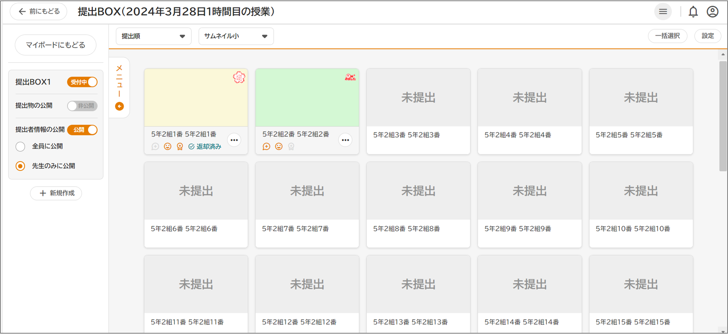Open the yellow submission thumbnail of 5年2組1番
Screen dimensions: 728x334
[196, 98]
